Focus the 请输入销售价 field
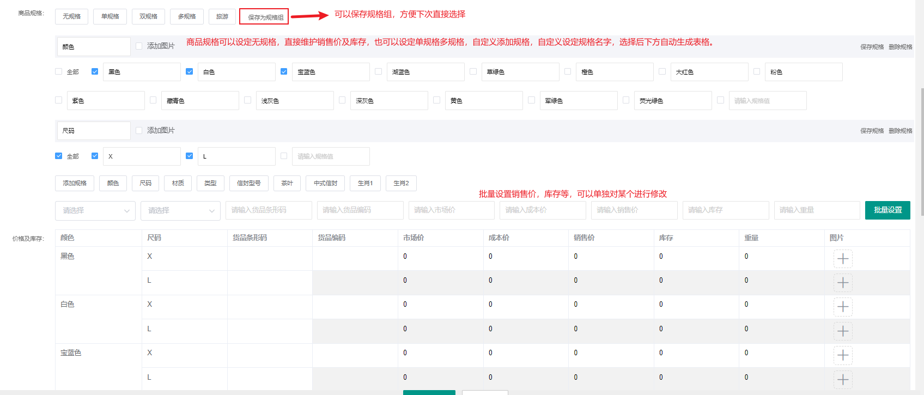This screenshot has height=395, width=924. 634,210
